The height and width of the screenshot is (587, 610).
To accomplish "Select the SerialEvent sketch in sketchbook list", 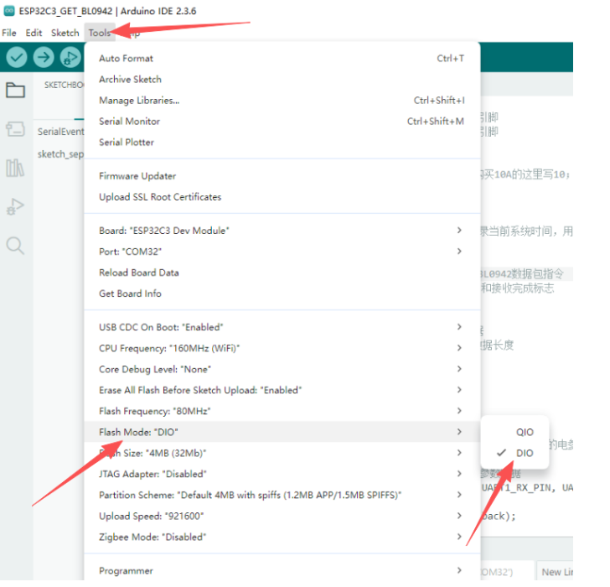I will [x=59, y=132].
